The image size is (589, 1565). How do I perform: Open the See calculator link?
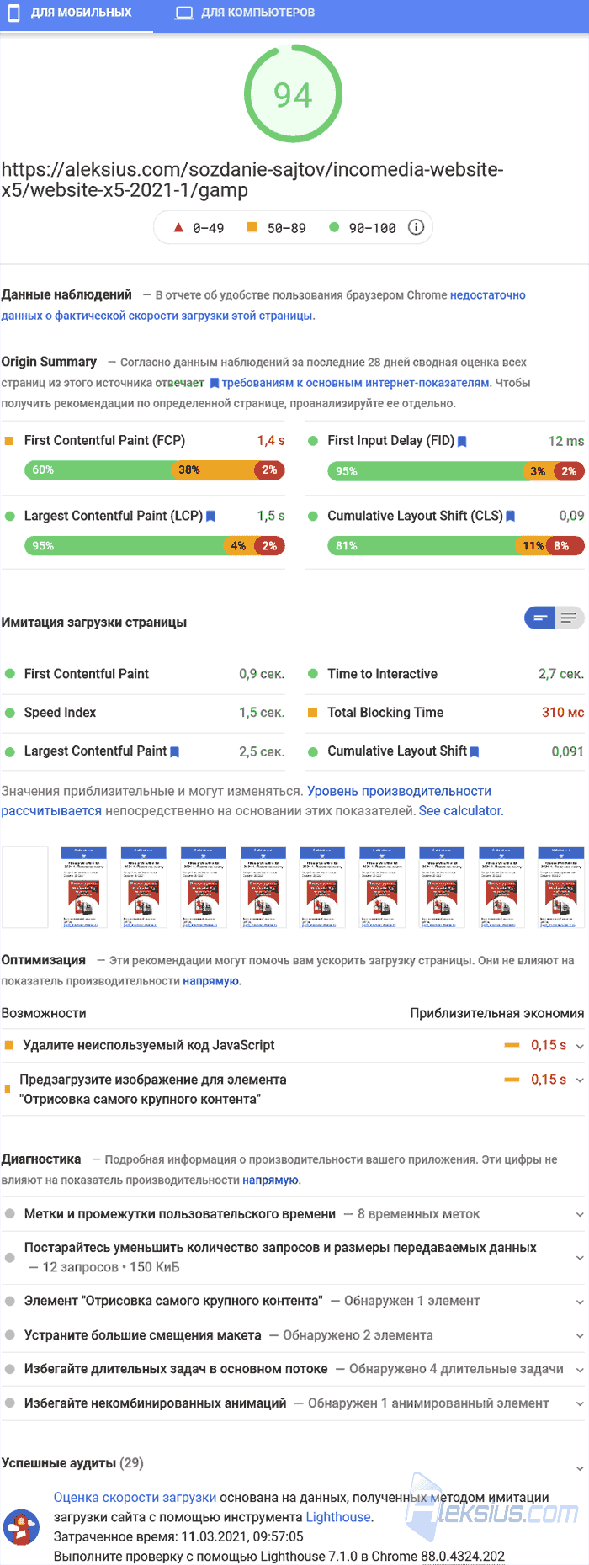click(x=461, y=811)
